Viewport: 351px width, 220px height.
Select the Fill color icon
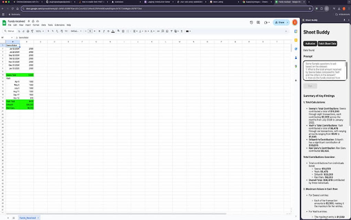(x=118, y=31)
